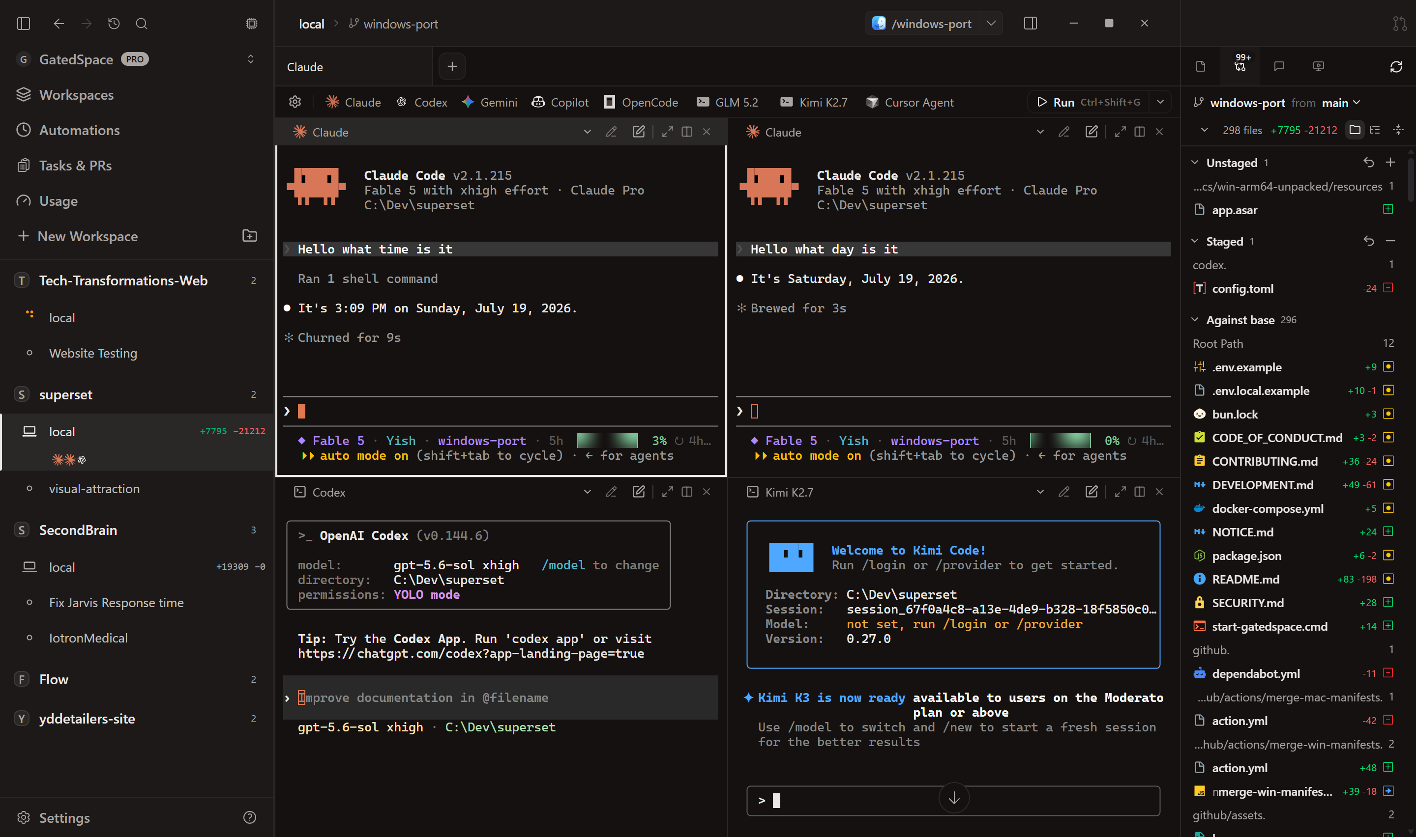Screen dimensions: 1416x837
Task: Click the Codex prompt input field
Action: (x=500, y=697)
